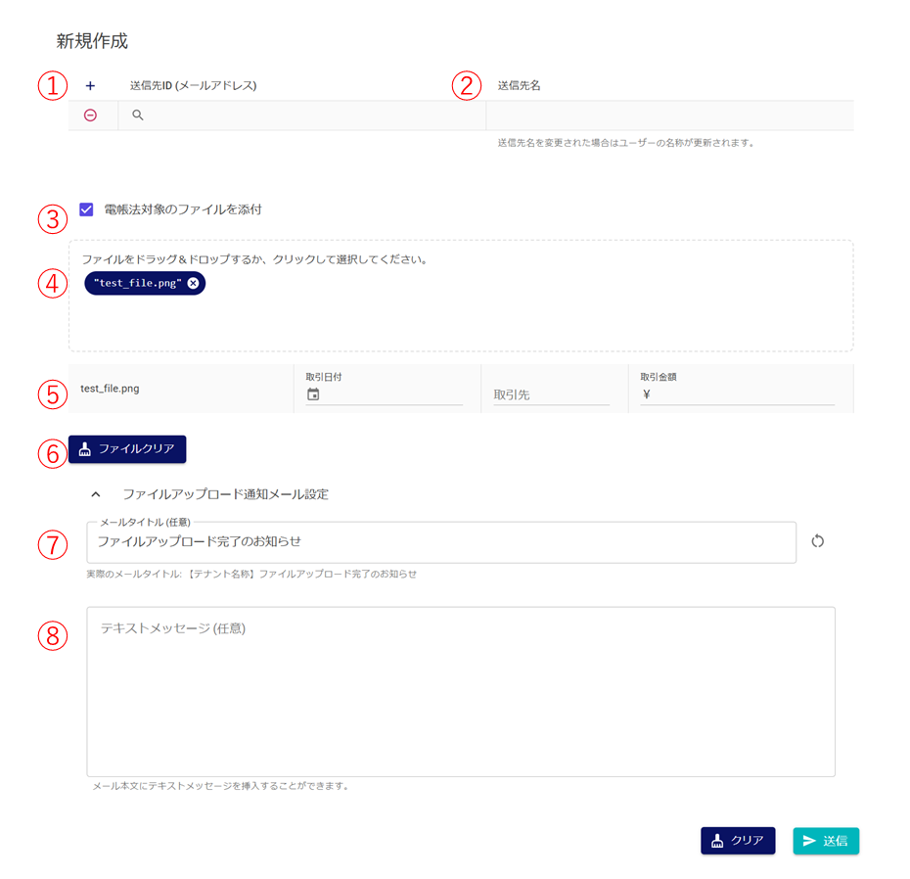Click the 送信先名 input cell

[x=668, y=116]
